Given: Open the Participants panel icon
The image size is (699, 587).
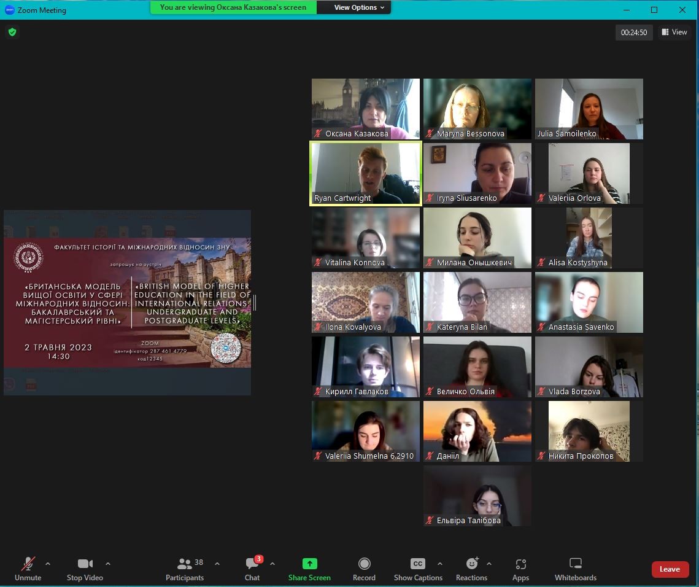Looking at the screenshot, I should tap(184, 564).
